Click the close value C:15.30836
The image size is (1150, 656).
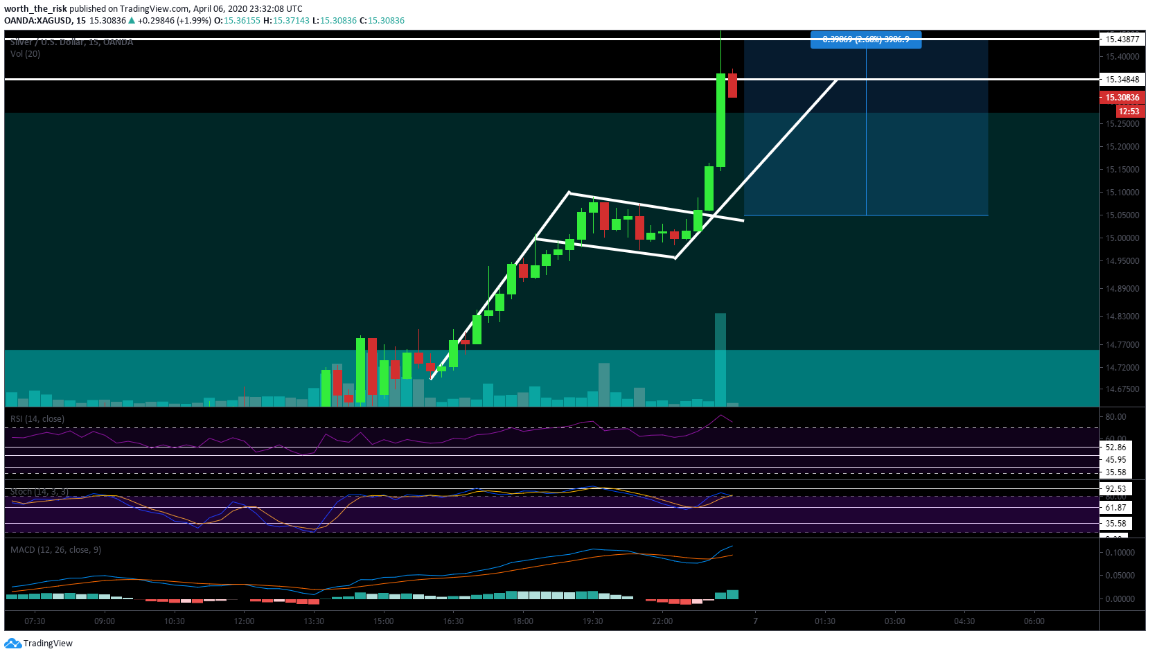point(382,21)
